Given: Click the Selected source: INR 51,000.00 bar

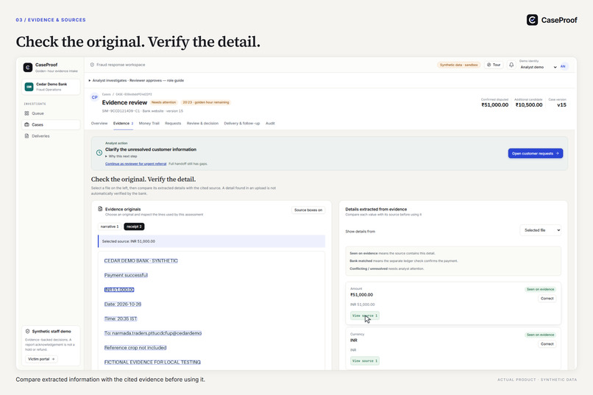Looking at the screenshot, I should [211, 241].
